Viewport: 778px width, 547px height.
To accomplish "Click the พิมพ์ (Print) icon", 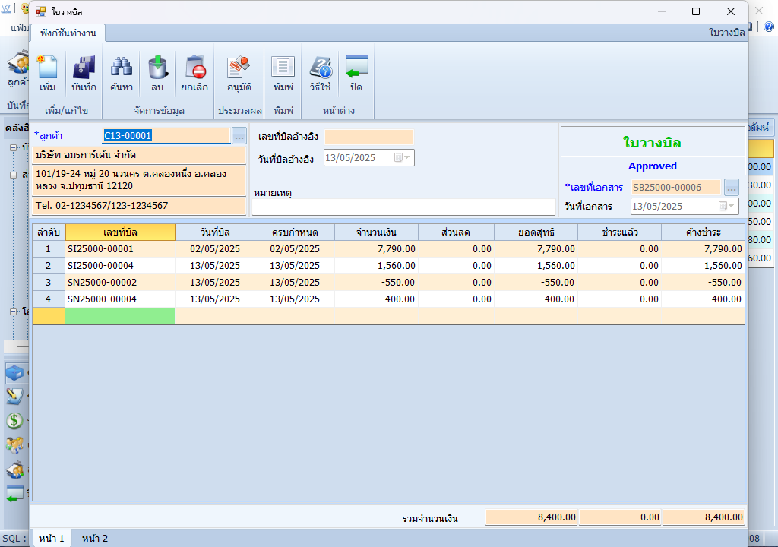I will click(283, 74).
